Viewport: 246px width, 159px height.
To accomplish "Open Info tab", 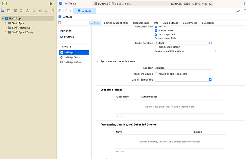I will coord(156,23).
